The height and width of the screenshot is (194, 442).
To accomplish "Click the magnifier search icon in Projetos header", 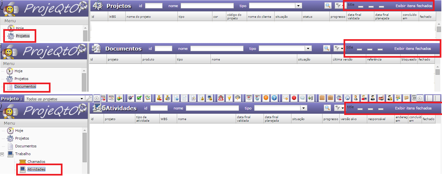I will [x=328, y=6].
